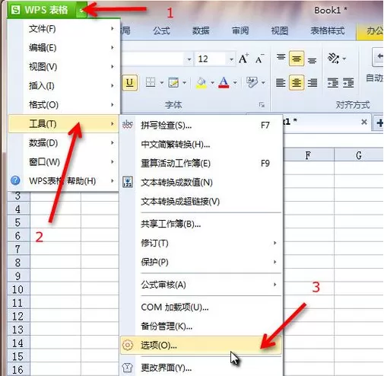Apply yellow fill color bucket
Screen dimensions: 384x376
(x=202, y=83)
